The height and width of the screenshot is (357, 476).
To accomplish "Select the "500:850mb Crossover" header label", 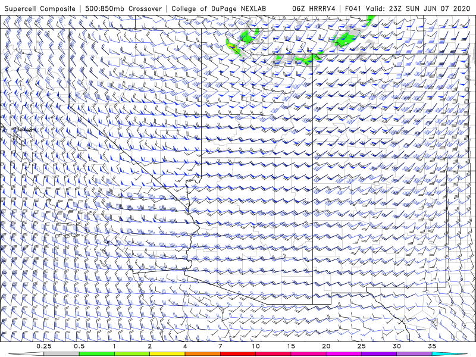I will click(x=124, y=8).
